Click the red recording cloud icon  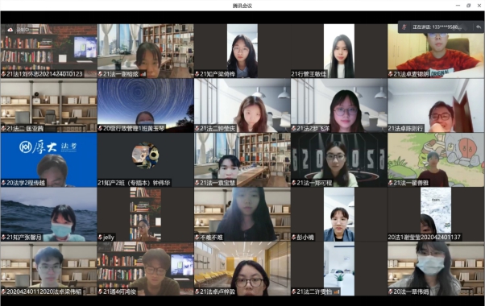point(10,30)
